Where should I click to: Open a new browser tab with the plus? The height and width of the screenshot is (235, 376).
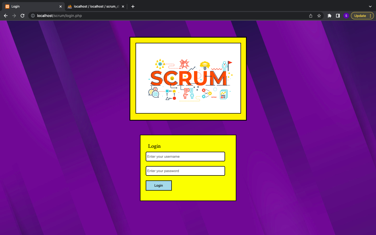tap(133, 6)
